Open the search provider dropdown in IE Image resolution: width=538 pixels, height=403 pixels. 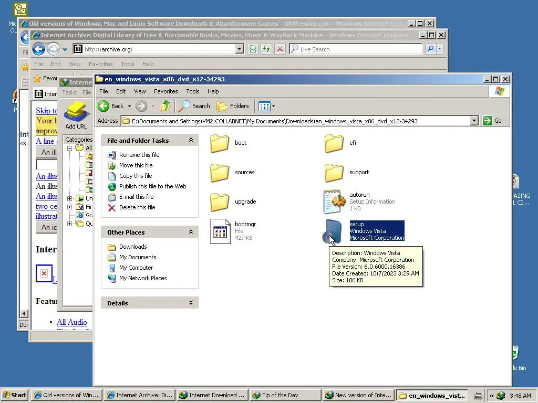click(440, 49)
